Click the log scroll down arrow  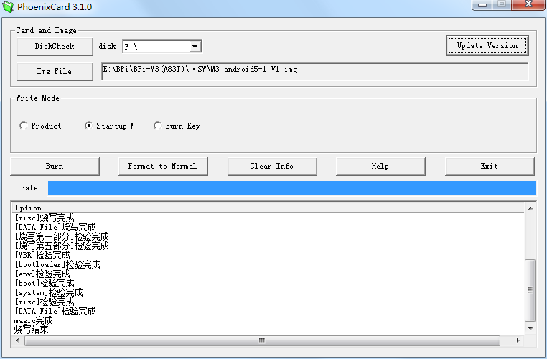click(x=530, y=330)
